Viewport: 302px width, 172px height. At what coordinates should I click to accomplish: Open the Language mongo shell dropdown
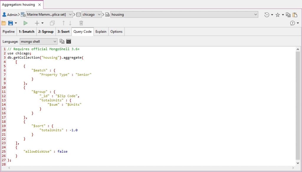(x=39, y=41)
